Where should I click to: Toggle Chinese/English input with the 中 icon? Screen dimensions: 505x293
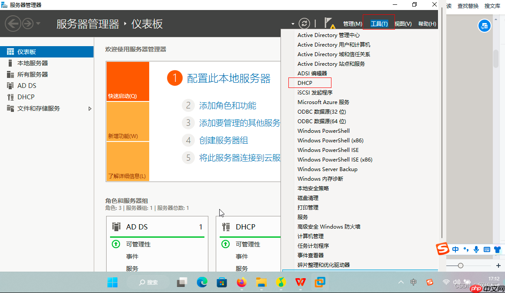(x=455, y=249)
